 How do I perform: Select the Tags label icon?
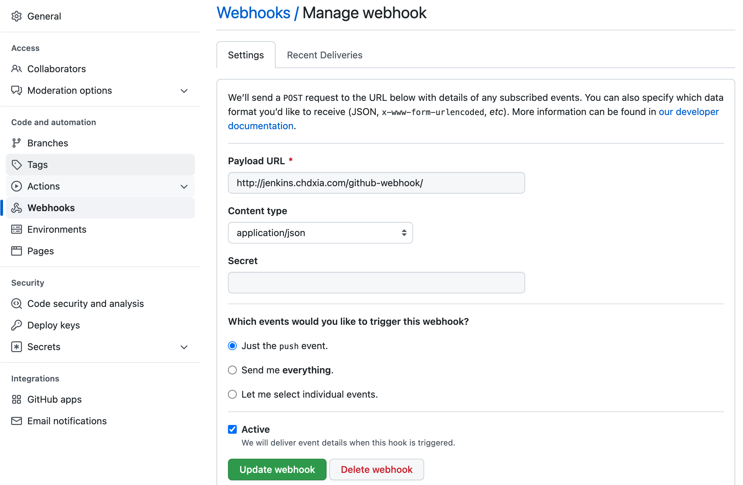click(x=16, y=165)
